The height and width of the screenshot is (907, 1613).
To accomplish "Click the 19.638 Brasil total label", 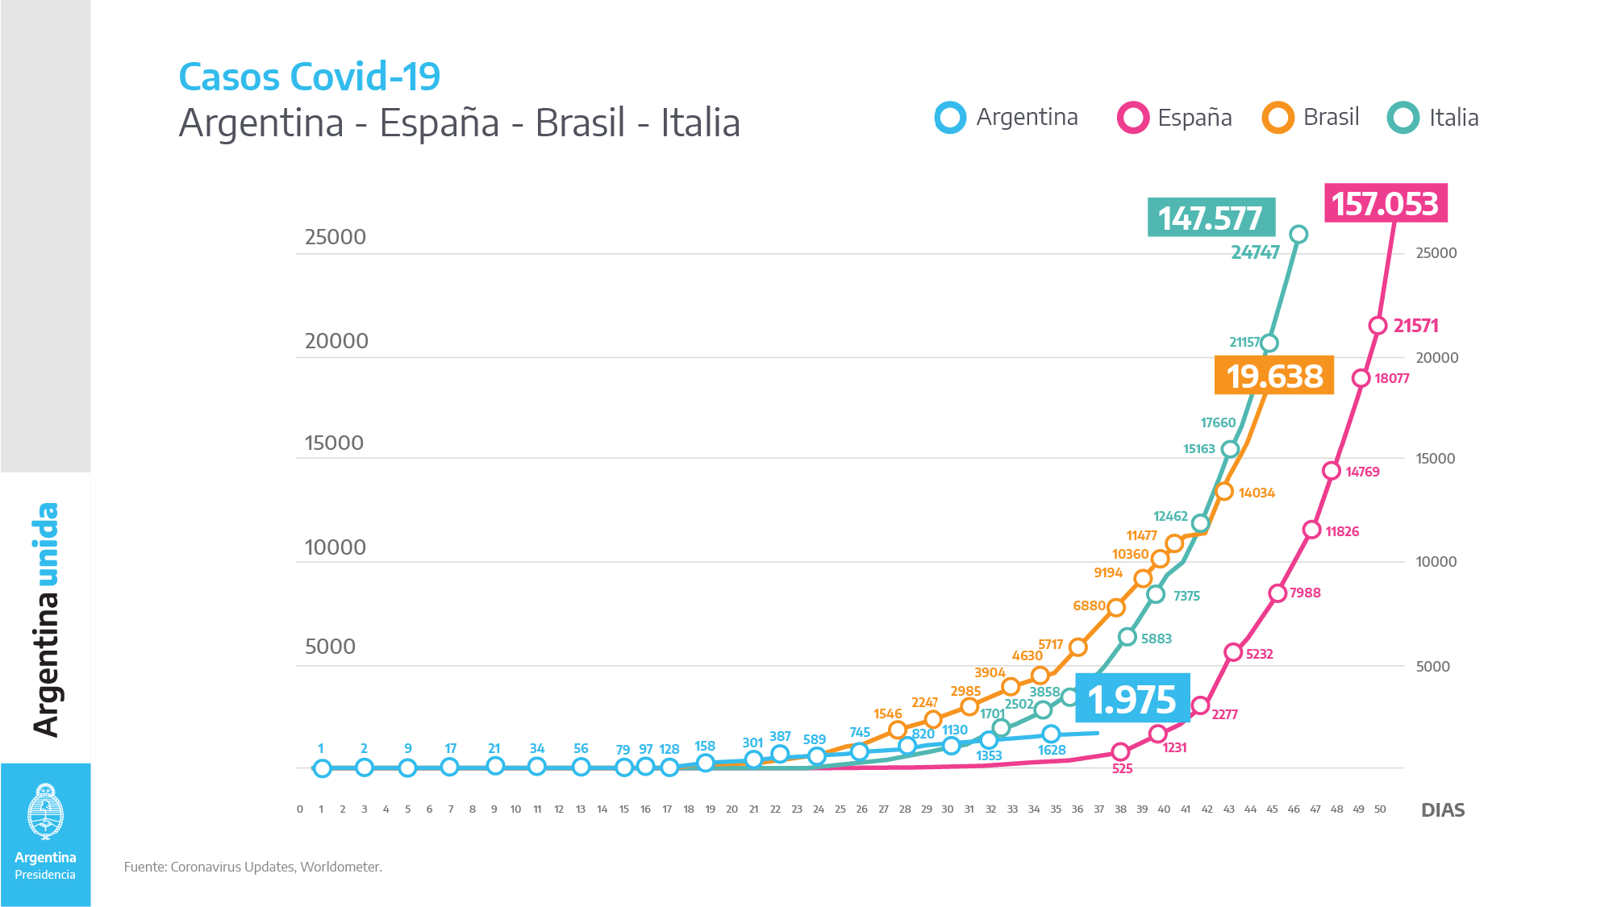I will coord(1274,376).
